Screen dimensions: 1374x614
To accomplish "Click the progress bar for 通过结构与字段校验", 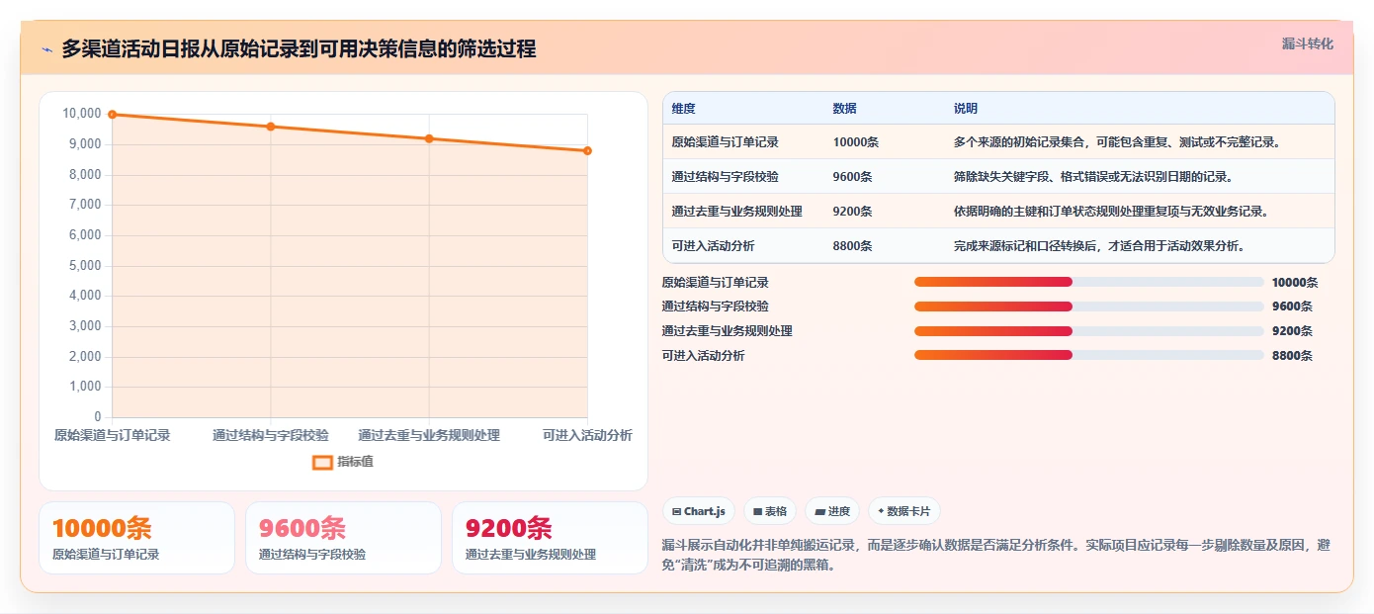I will [x=1089, y=307].
